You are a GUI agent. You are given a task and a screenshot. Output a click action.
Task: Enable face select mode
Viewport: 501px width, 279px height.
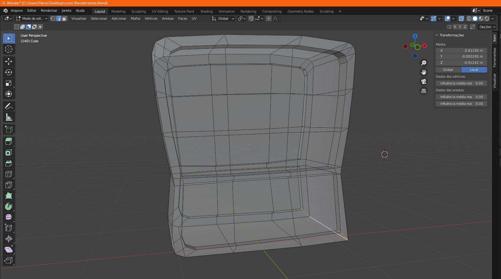click(64, 19)
